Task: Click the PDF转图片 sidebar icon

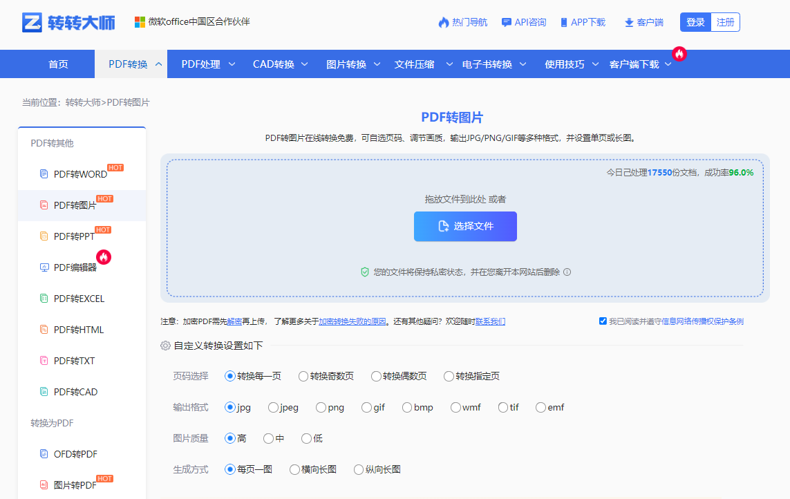Action: pyautogui.click(x=44, y=205)
